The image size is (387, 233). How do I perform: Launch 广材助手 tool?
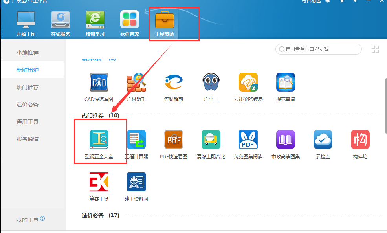coord(136,87)
